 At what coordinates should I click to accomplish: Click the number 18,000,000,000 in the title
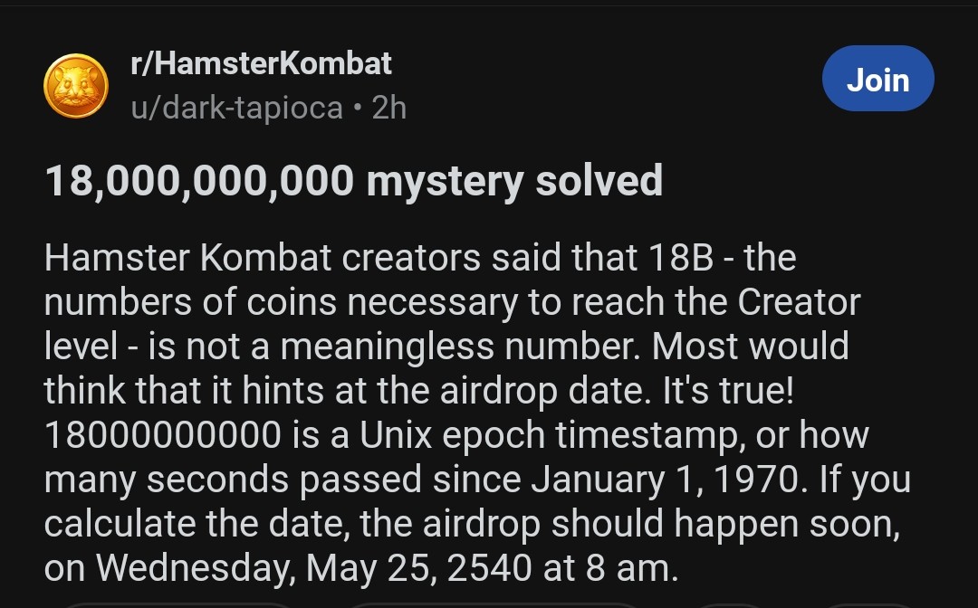[x=199, y=181]
